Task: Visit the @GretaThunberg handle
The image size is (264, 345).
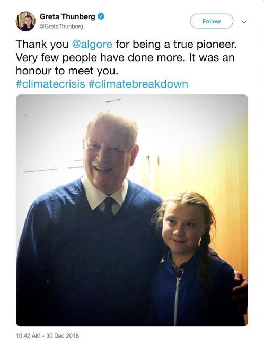Action: [61, 27]
